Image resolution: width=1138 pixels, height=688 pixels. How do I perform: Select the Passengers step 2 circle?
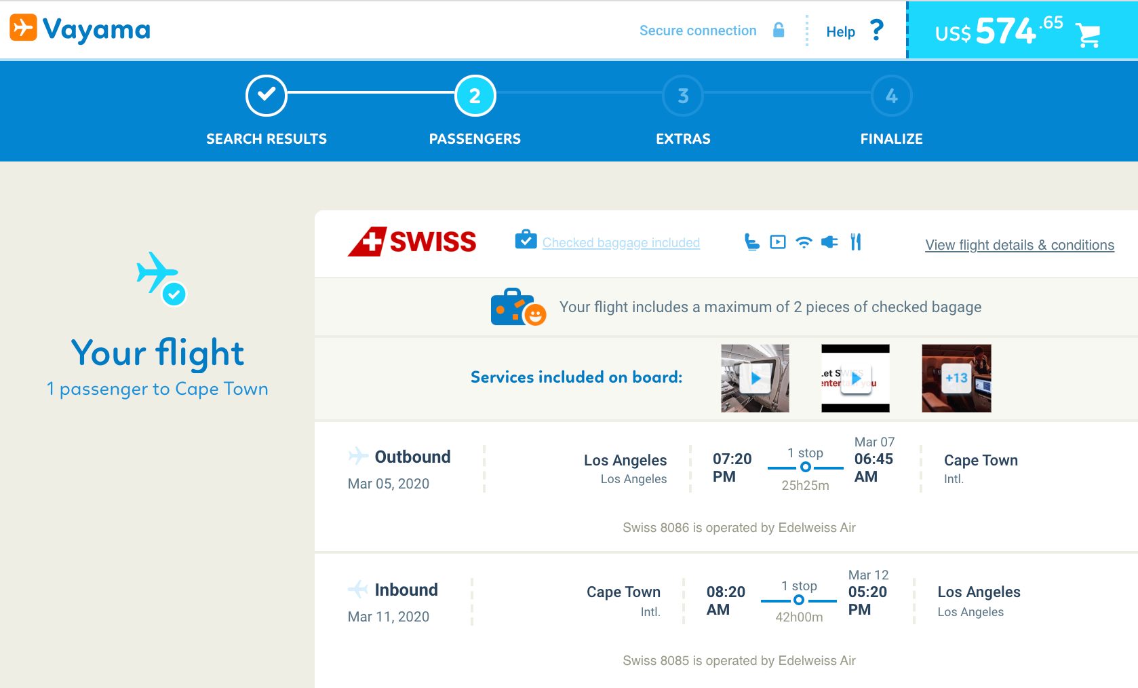tap(475, 96)
